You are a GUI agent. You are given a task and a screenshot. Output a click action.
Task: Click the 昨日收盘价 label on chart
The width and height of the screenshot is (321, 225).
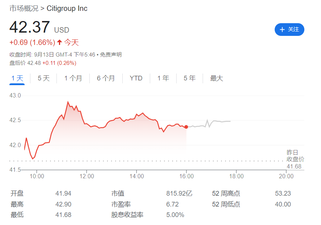click(295, 156)
